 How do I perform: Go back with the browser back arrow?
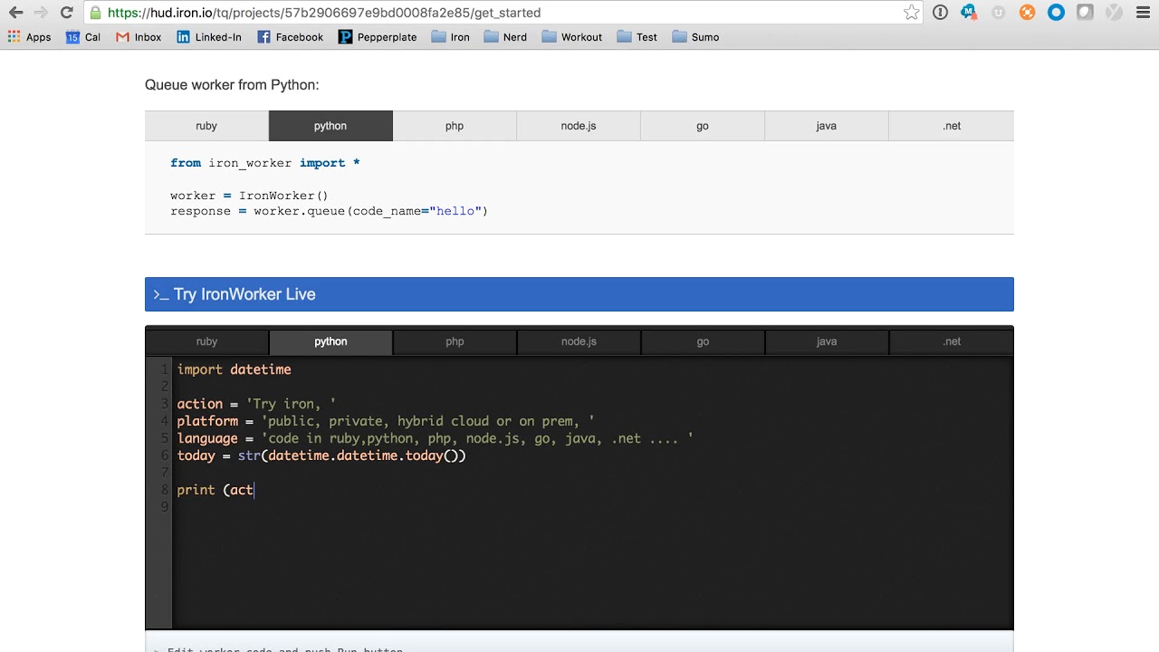15,13
